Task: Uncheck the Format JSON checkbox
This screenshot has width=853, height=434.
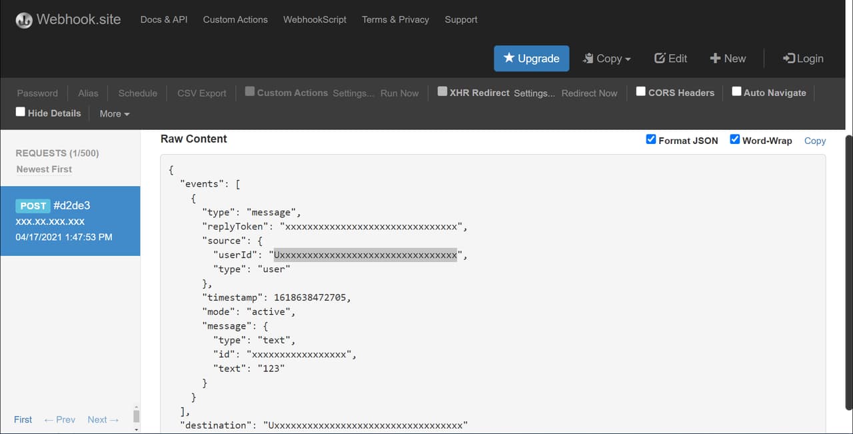Action: [651, 139]
